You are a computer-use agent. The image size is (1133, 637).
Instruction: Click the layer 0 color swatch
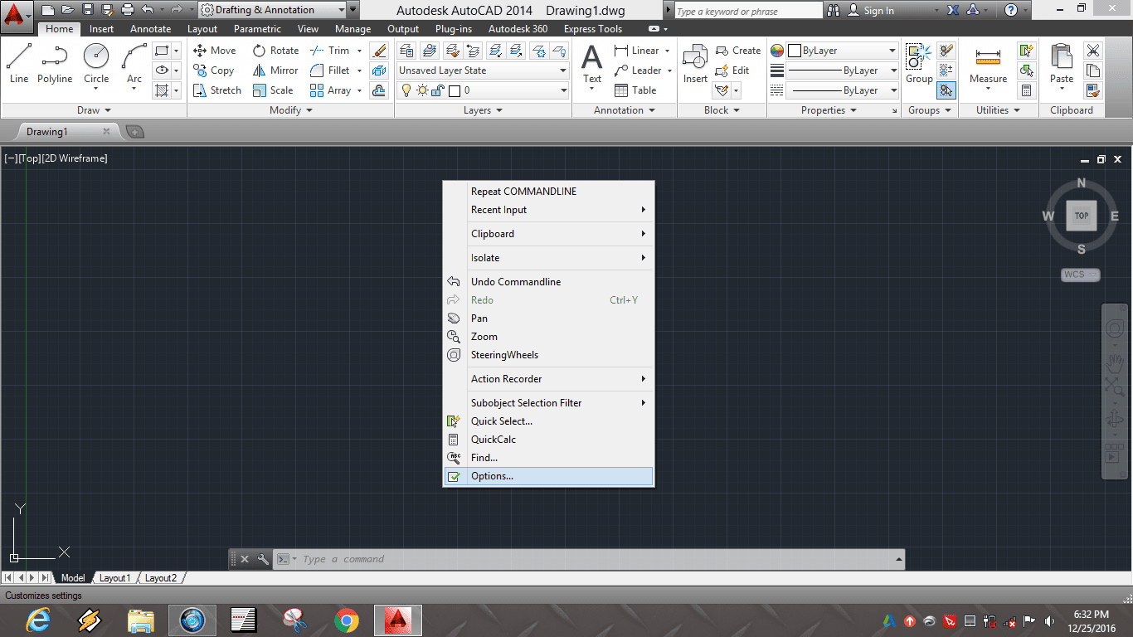(454, 90)
